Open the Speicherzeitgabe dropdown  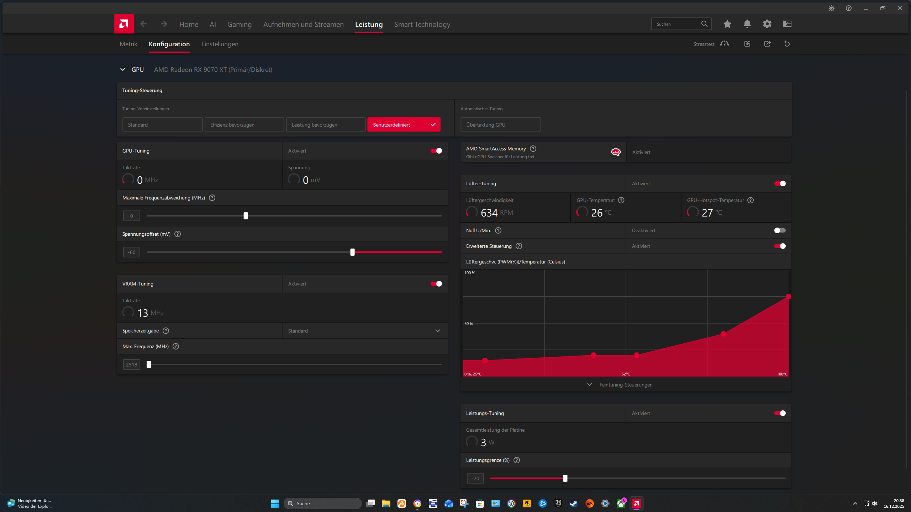coord(437,330)
